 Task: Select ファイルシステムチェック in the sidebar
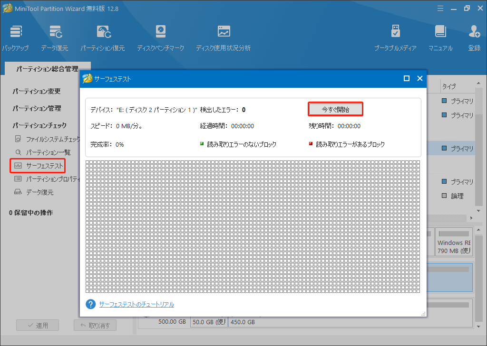pos(41,139)
